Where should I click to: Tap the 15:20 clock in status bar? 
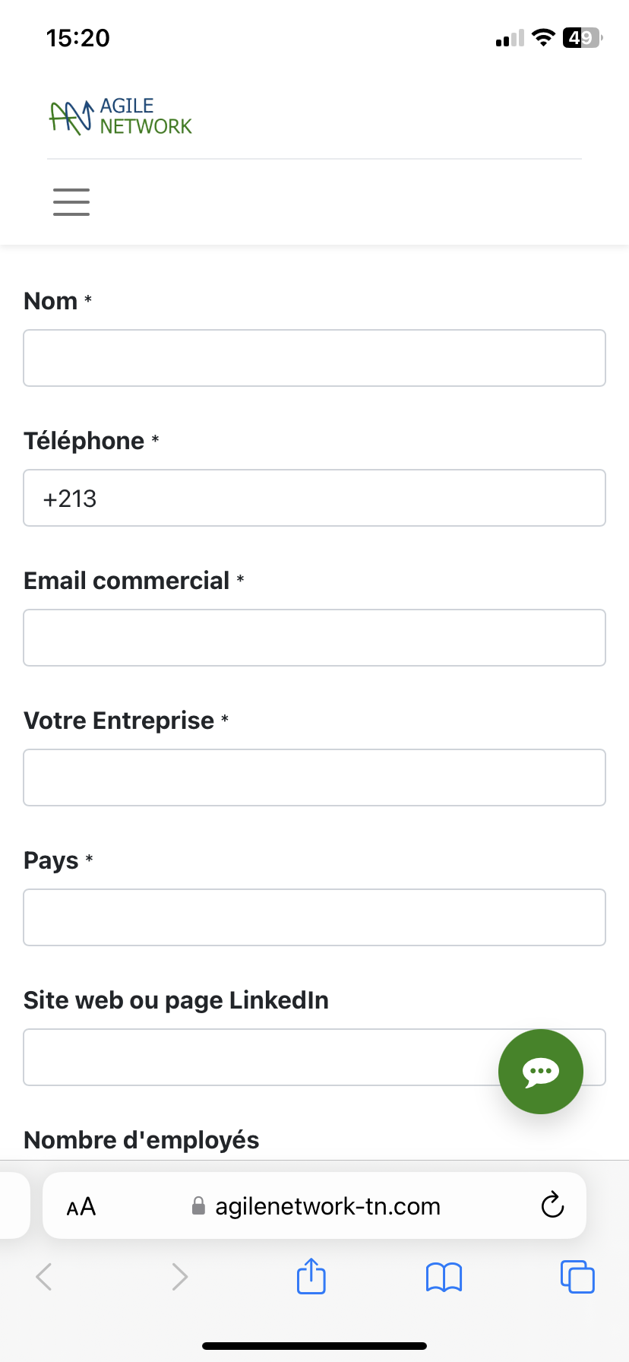[77, 38]
